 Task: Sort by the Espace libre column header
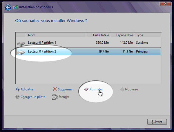[122, 35]
